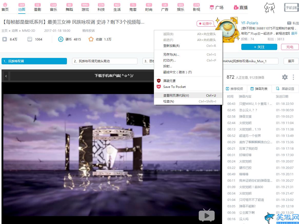The image size is (299, 224).
Task: Select the danmaku row 怎么没人？？
Action: coord(261,110)
